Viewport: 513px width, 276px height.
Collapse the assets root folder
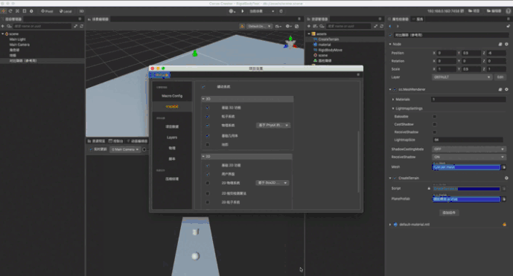309,33
